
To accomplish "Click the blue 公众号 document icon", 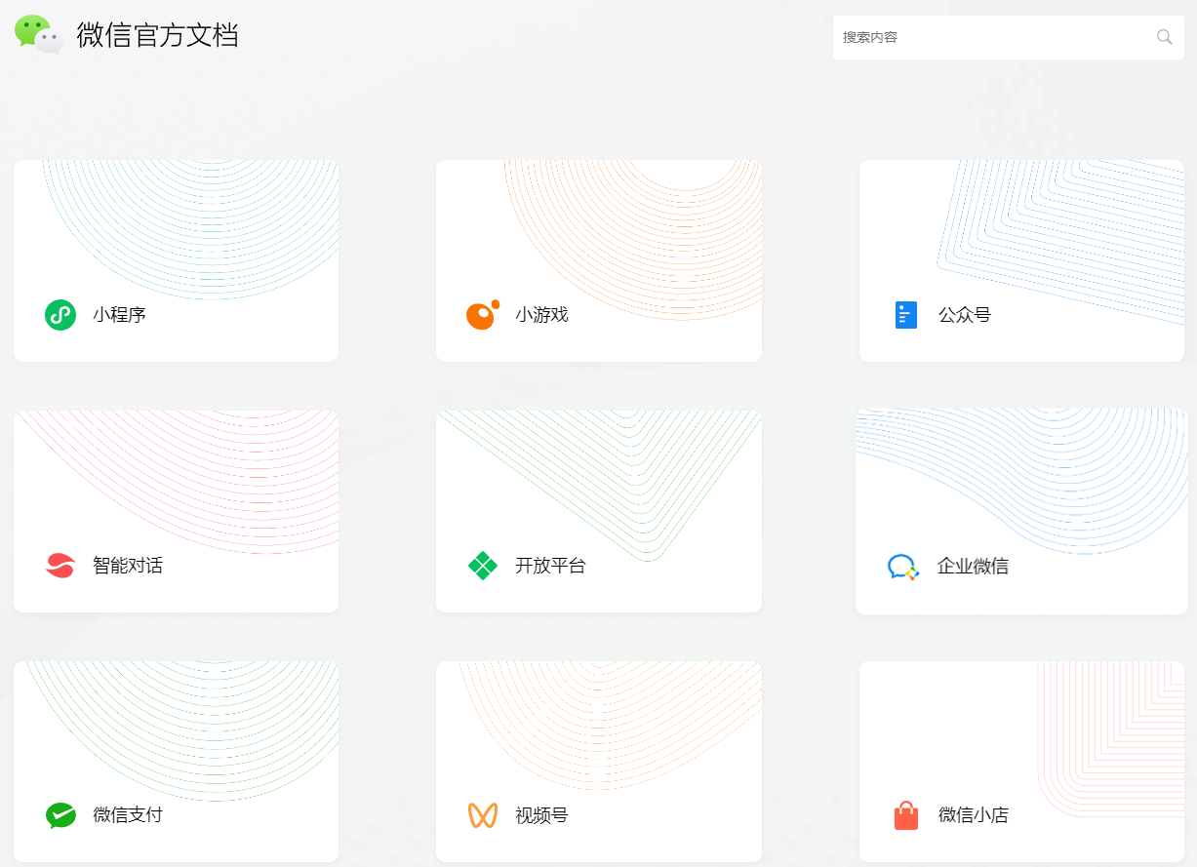I will (906, 315).
